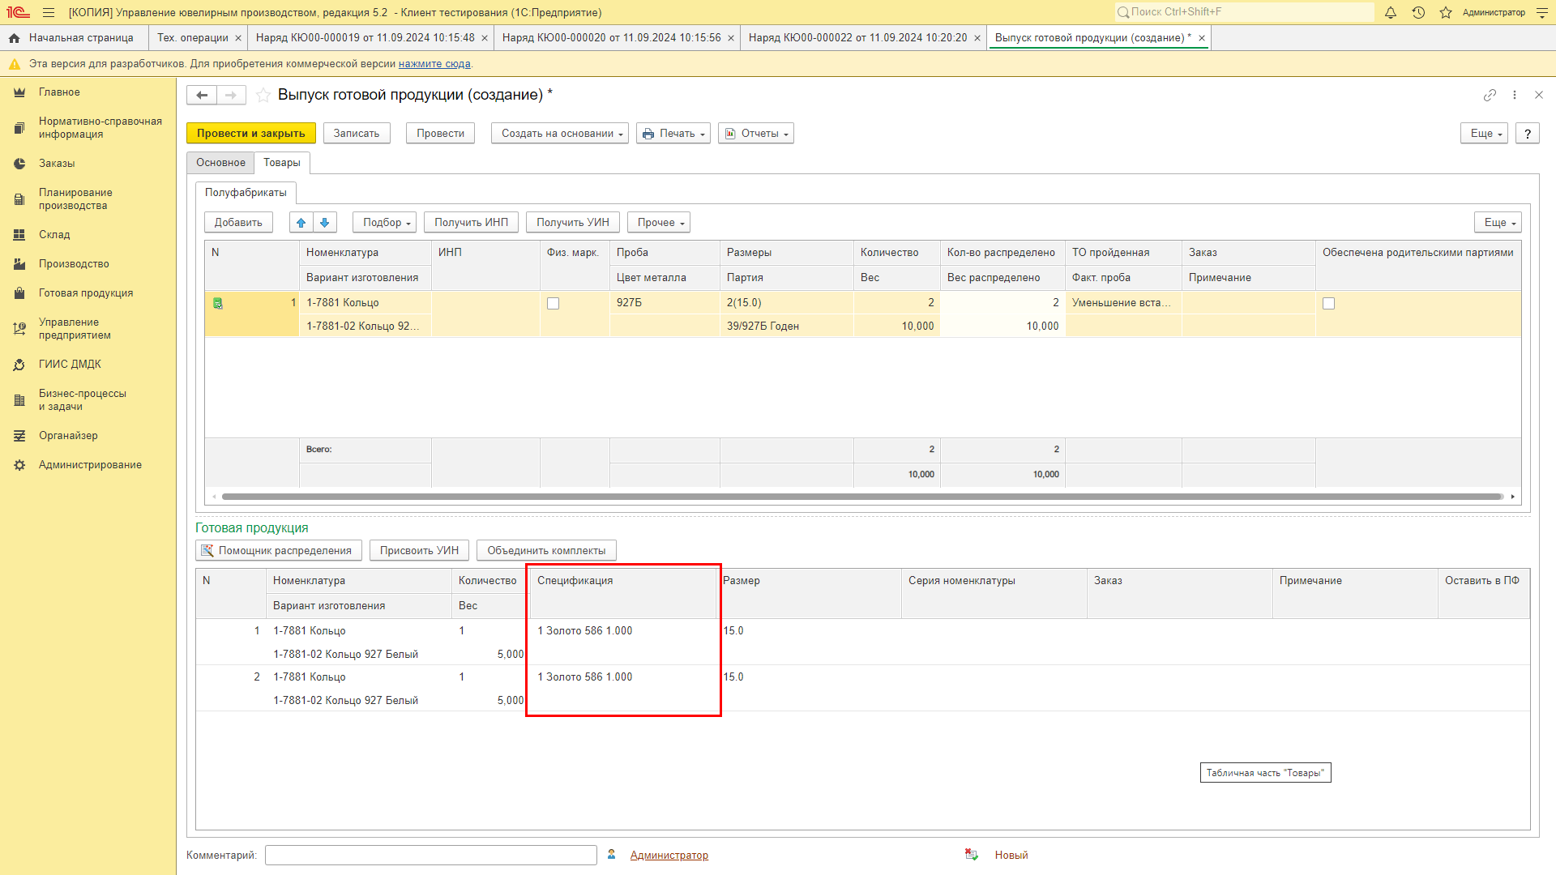
Task: Click the Записать button
Action: [357, 134]
